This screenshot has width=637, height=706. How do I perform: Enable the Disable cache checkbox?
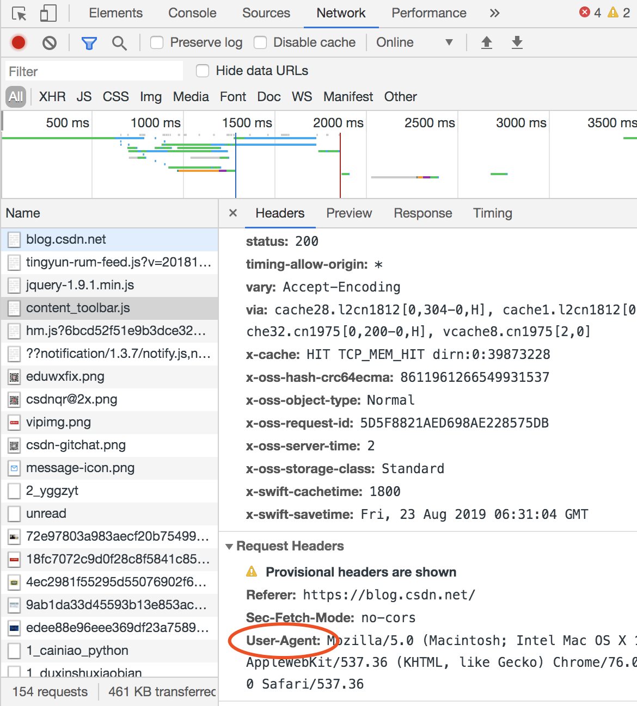260,42
